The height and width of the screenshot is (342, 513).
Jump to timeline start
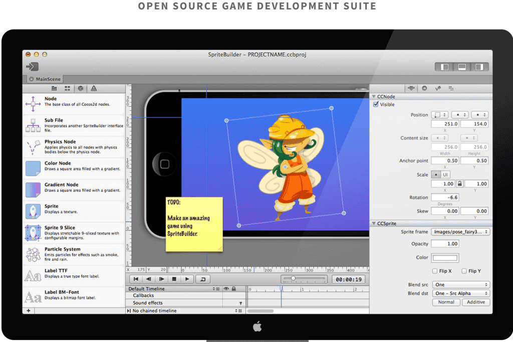click(136, 279)
